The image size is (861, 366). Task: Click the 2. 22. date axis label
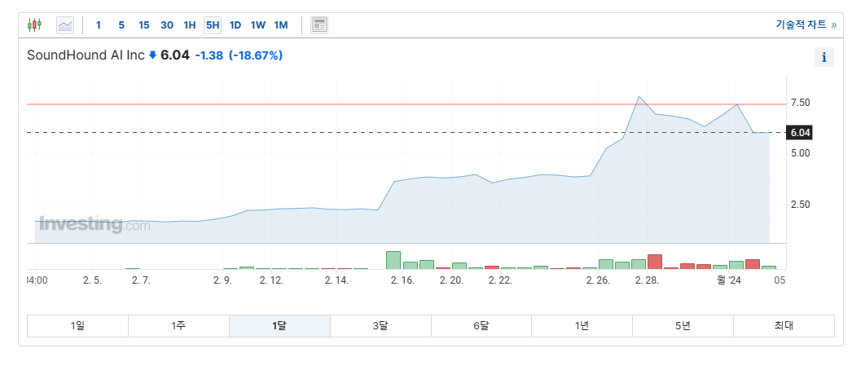500,280
